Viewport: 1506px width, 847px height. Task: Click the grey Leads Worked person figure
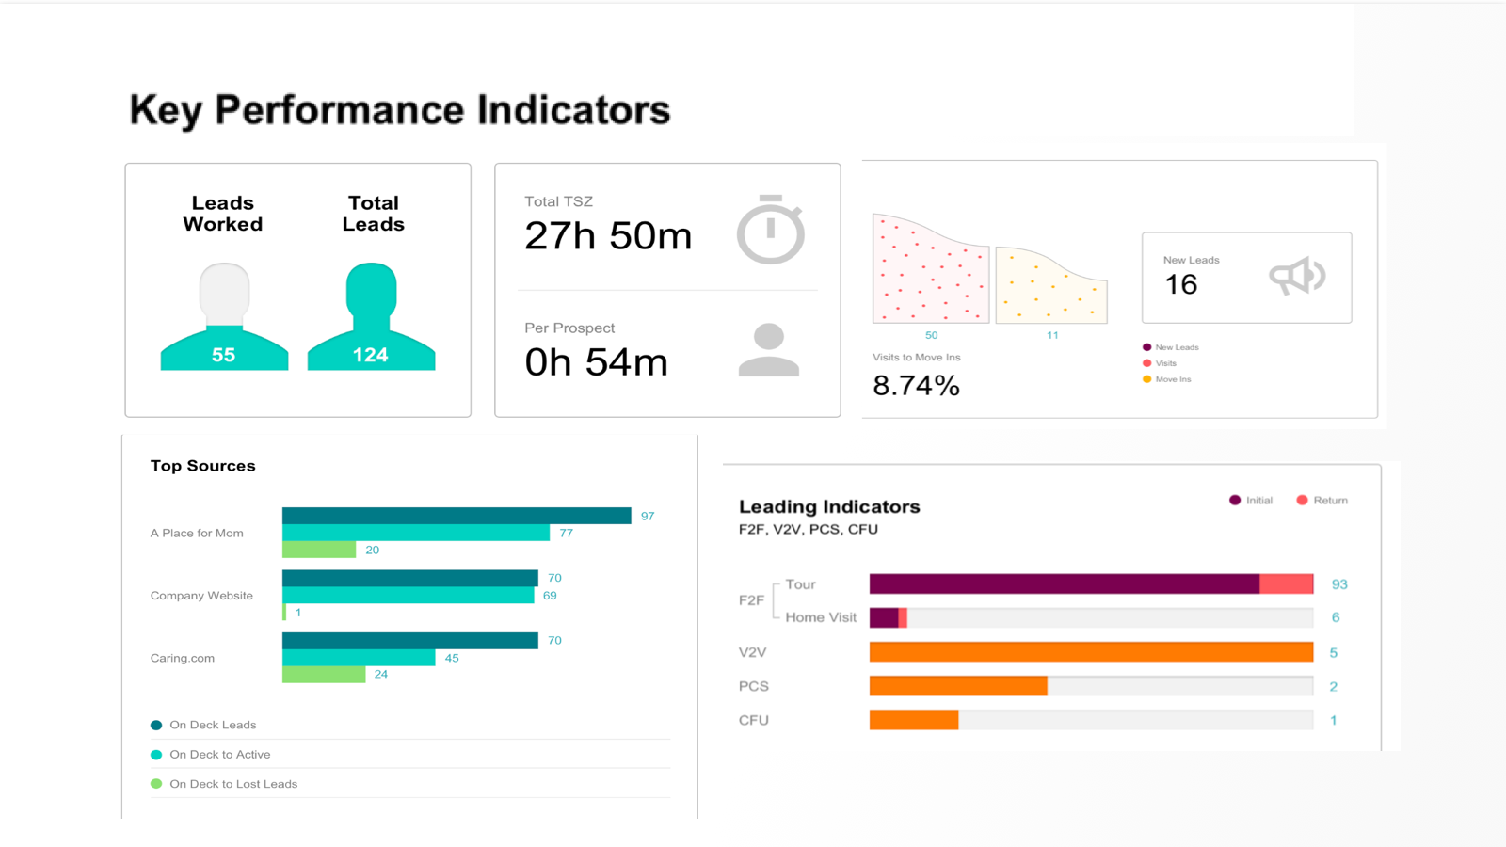(x=224, y=316)
